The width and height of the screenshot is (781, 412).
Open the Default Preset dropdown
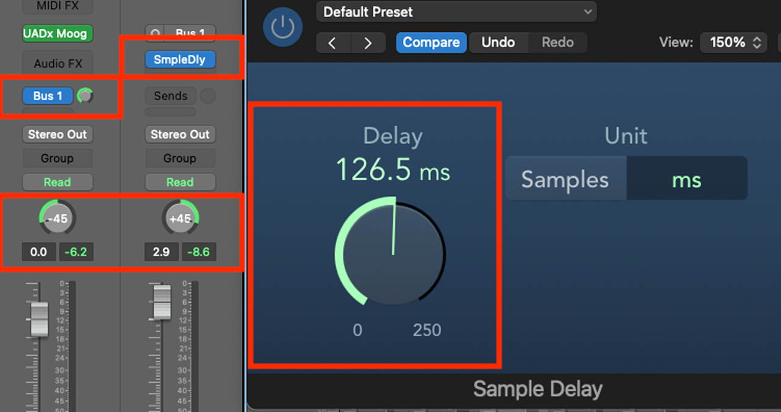pos(456,12)
